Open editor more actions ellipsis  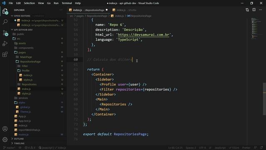pyautogui.click(x=261, y=10)
